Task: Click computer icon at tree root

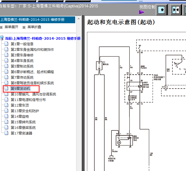Action: [2, 38]
